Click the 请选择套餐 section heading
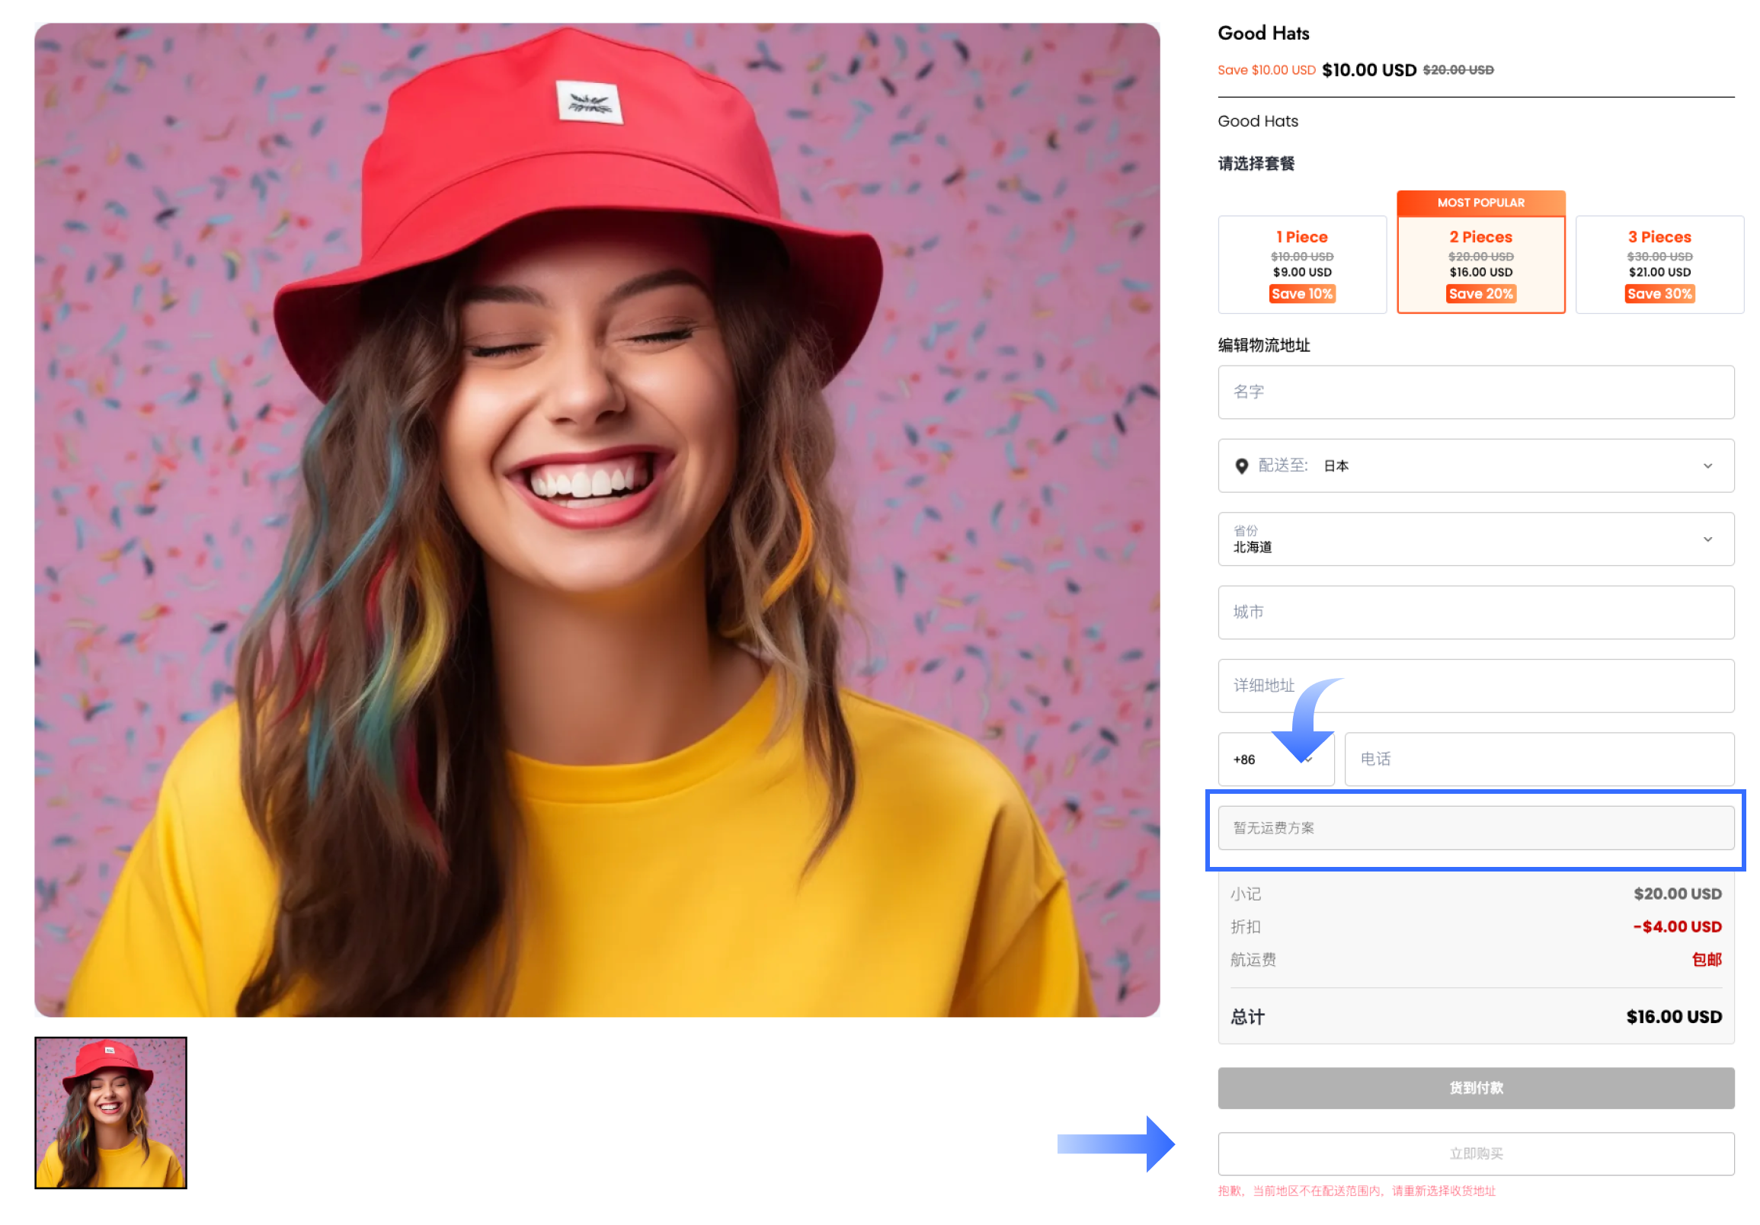The image size is (1760, 1225). [1256, 163]
